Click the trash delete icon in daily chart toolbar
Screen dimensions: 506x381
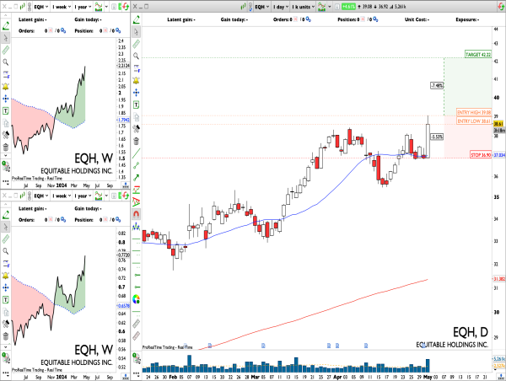coord(136,141)
